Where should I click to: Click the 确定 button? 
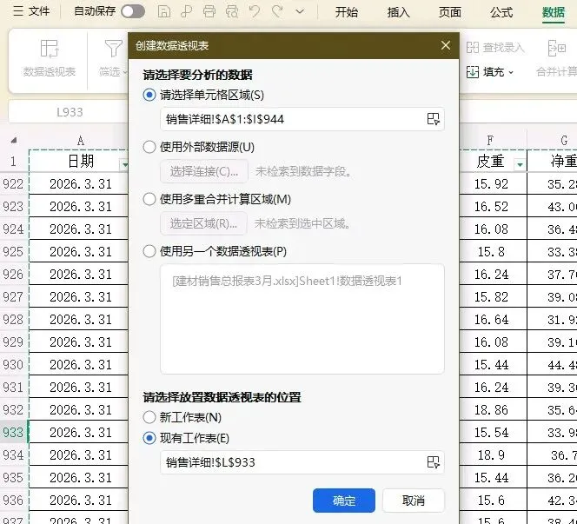(344, 501)
